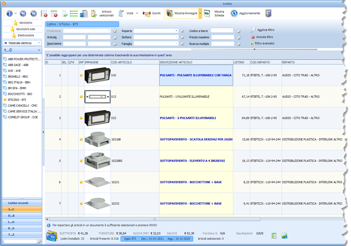Screen dimensions: 351x246
Task: Go to previous listino with rewind icon
Action: [x=23, y=14]
